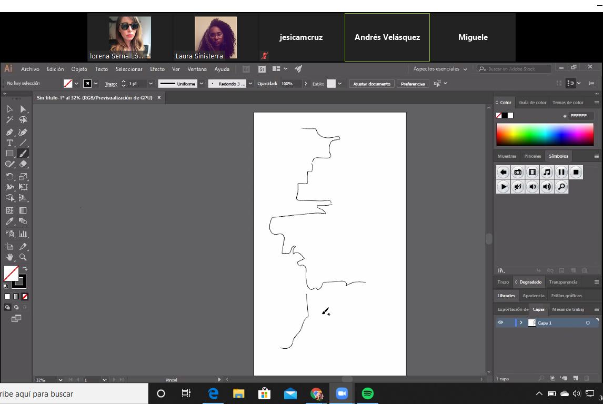Switch to the Muestras tab
This screenshot has height=404, width=603.
[x=507, y=156]
